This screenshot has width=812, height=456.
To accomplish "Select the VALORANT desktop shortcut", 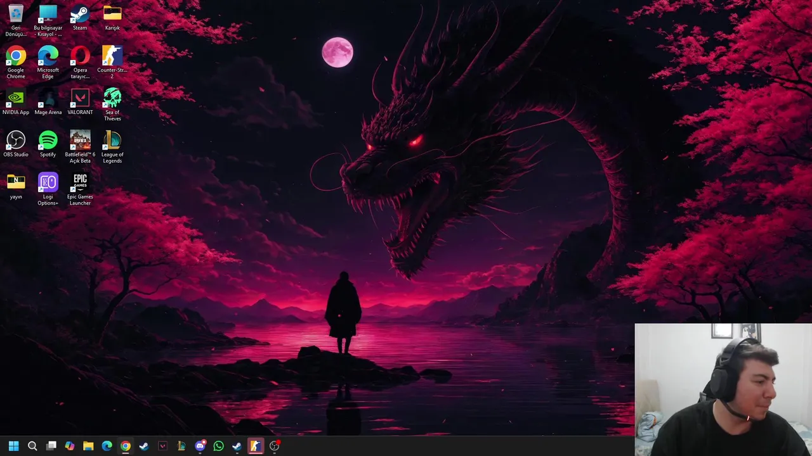I will 80,102.
